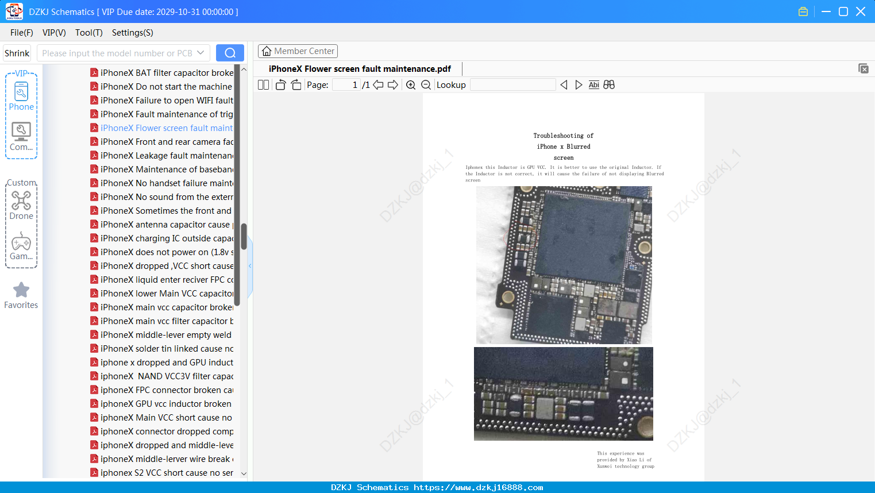
Task: Open the Favorites star panel
Action: coord(21,296)
